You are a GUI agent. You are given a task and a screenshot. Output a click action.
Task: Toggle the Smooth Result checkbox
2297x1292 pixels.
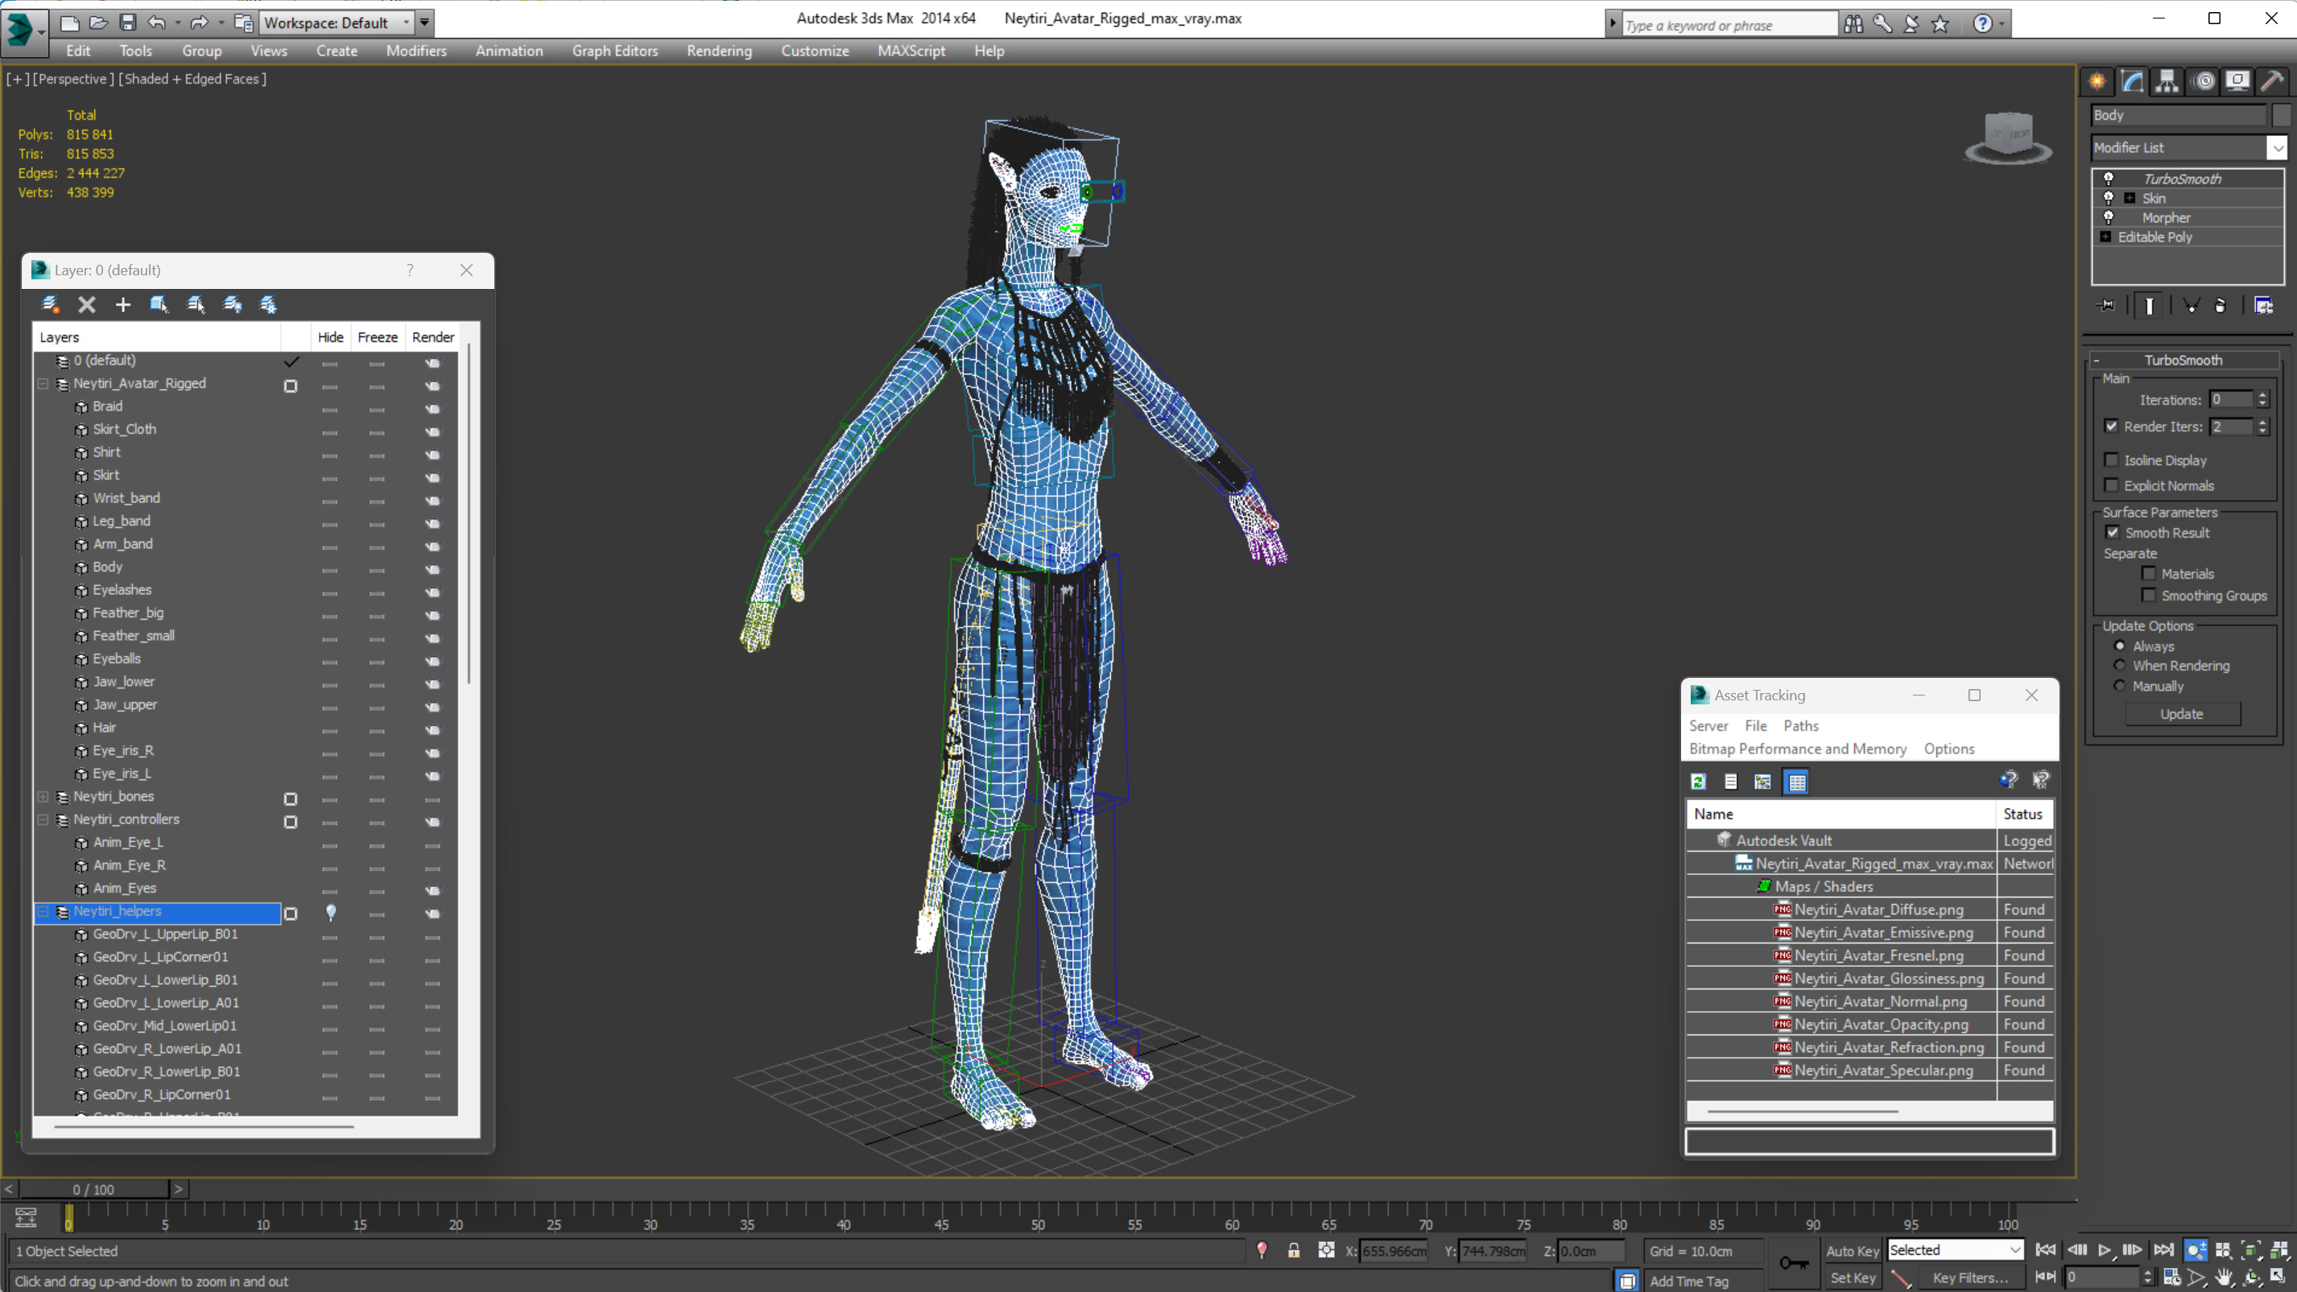point(2113,532)
